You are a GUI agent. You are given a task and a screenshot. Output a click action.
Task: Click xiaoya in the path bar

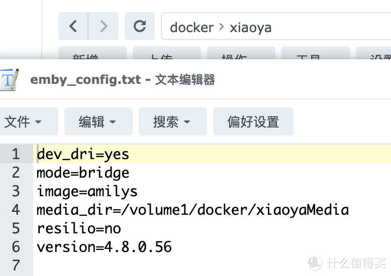(x=251, y=27)
